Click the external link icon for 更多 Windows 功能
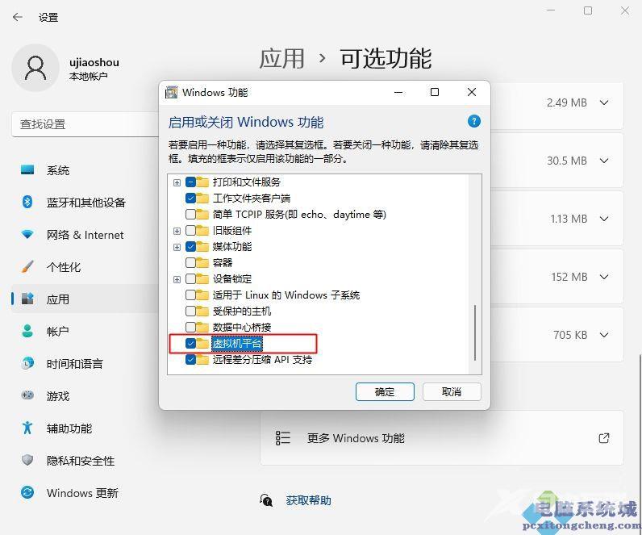Image resolution: width=642 pixels, height=535 pixels. 604,438
